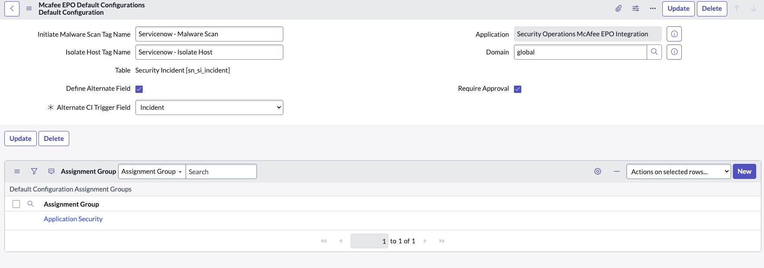Image resolution: width=764 pixels, height=268 pixels.
Task: Look up Domain using magnifier icon
Action: point(654,52)
